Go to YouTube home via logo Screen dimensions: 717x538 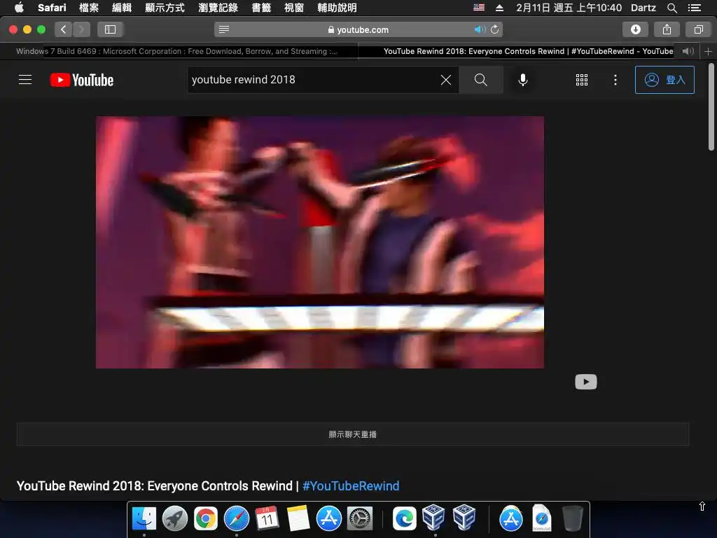tap(82, 80)
